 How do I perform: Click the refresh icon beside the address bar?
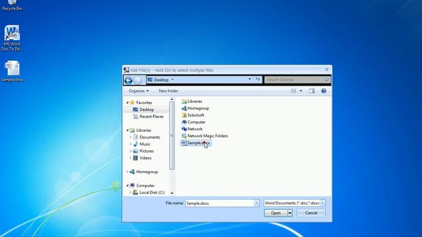[x=258, y=79]
